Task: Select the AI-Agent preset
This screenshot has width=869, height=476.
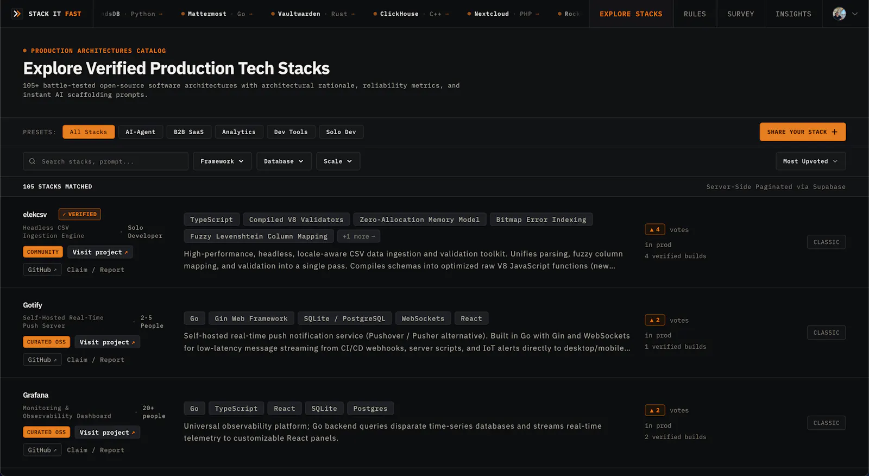Action: click(140, 132)
